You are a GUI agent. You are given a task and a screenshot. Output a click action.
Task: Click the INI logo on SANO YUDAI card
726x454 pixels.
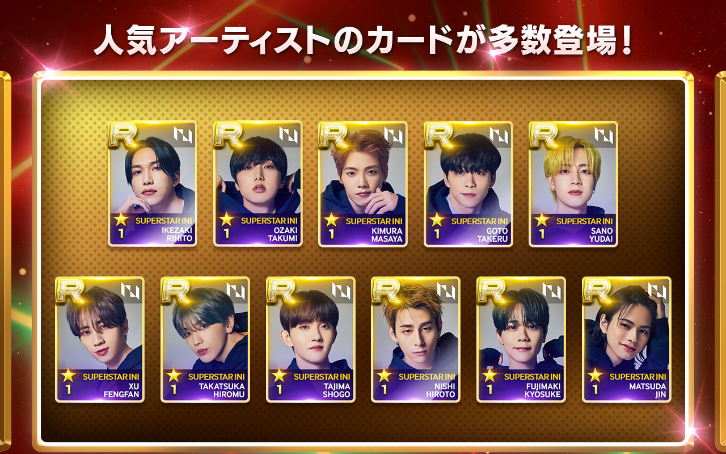[x=604, y=135]
